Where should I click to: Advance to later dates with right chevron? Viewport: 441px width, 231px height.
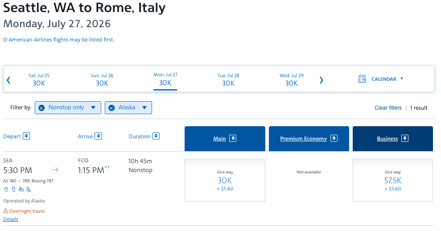coord(321,80)
